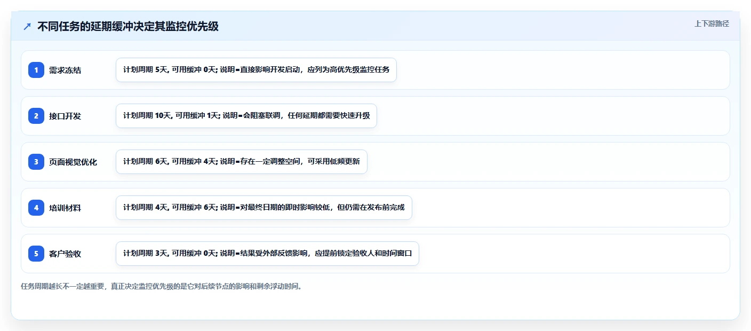Click the 计划周期 5天 detail box
Image resolution: width=751 pixels, height=331 pixels.
[x=256, y=70]
